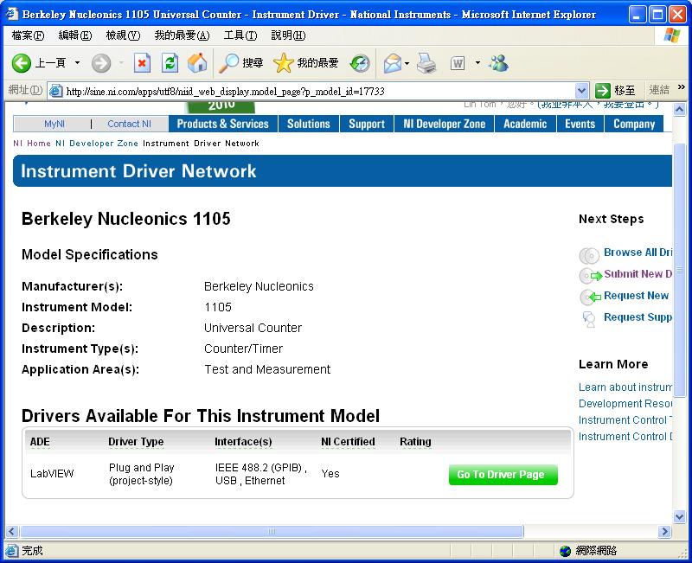Screen dimensions: 692x563
Task: Click the Forward arrow button
Action: pos(101,63)
